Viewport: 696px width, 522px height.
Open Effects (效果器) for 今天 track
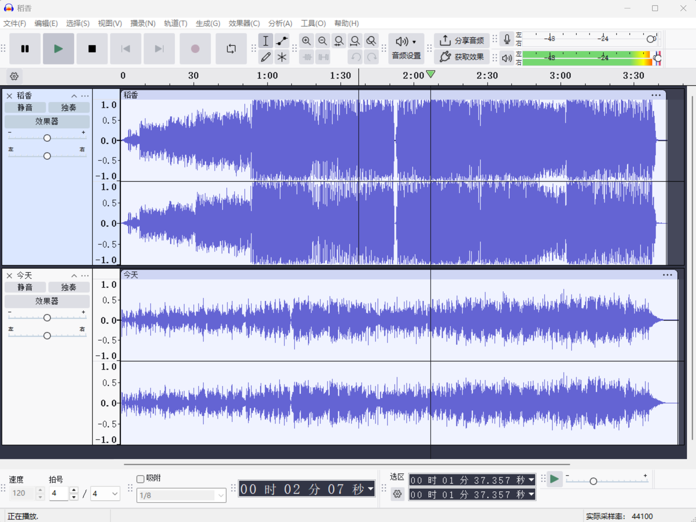click(47, 301)
